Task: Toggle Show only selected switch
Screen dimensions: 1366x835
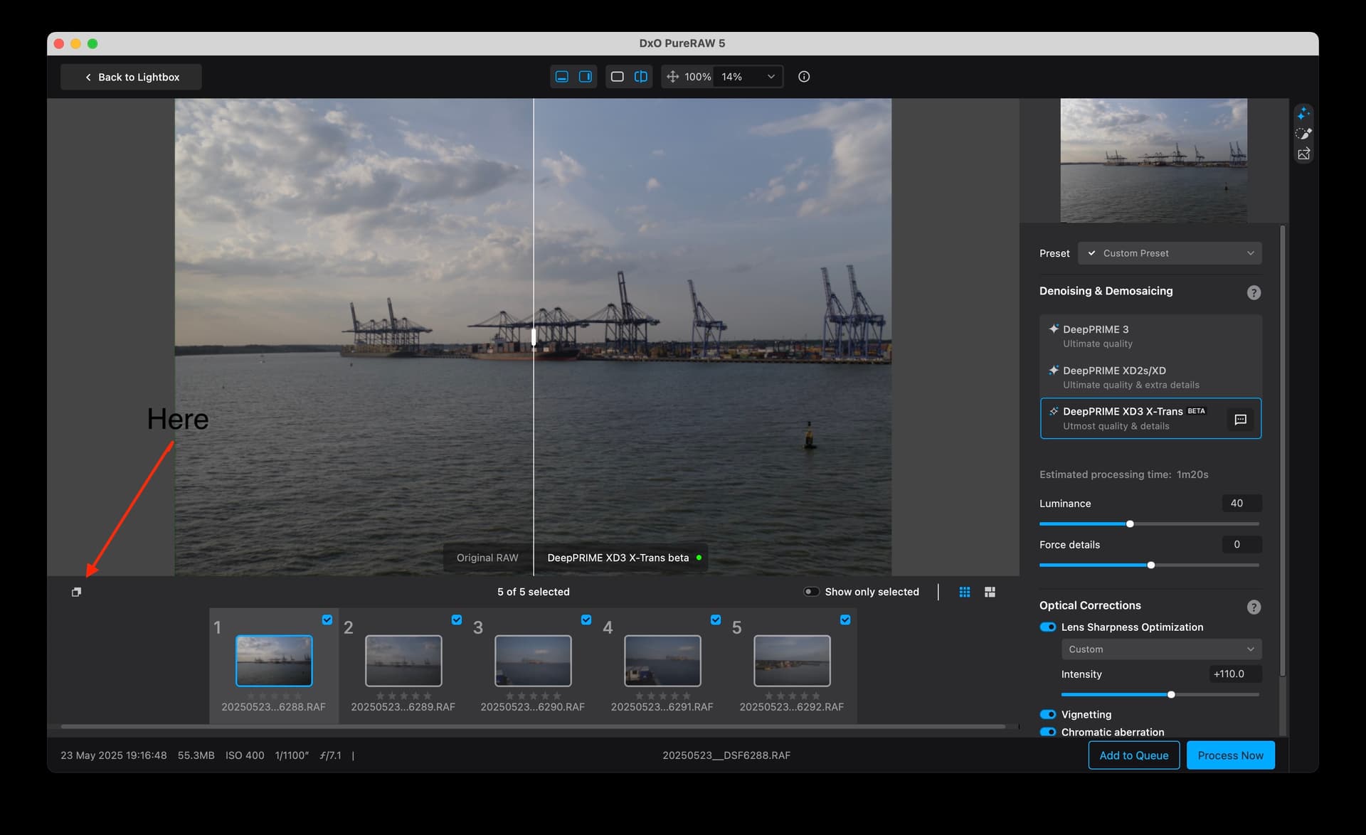Action: (811, 592)
